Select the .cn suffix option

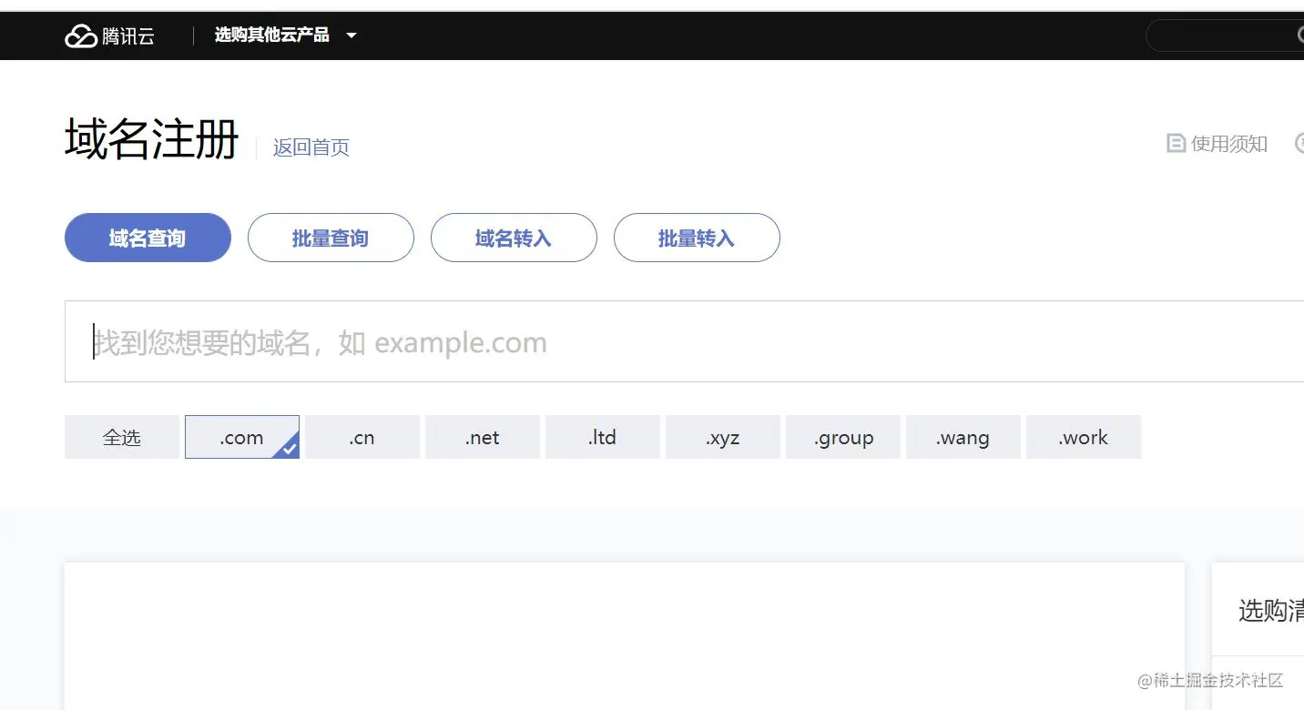coord(362,437)
